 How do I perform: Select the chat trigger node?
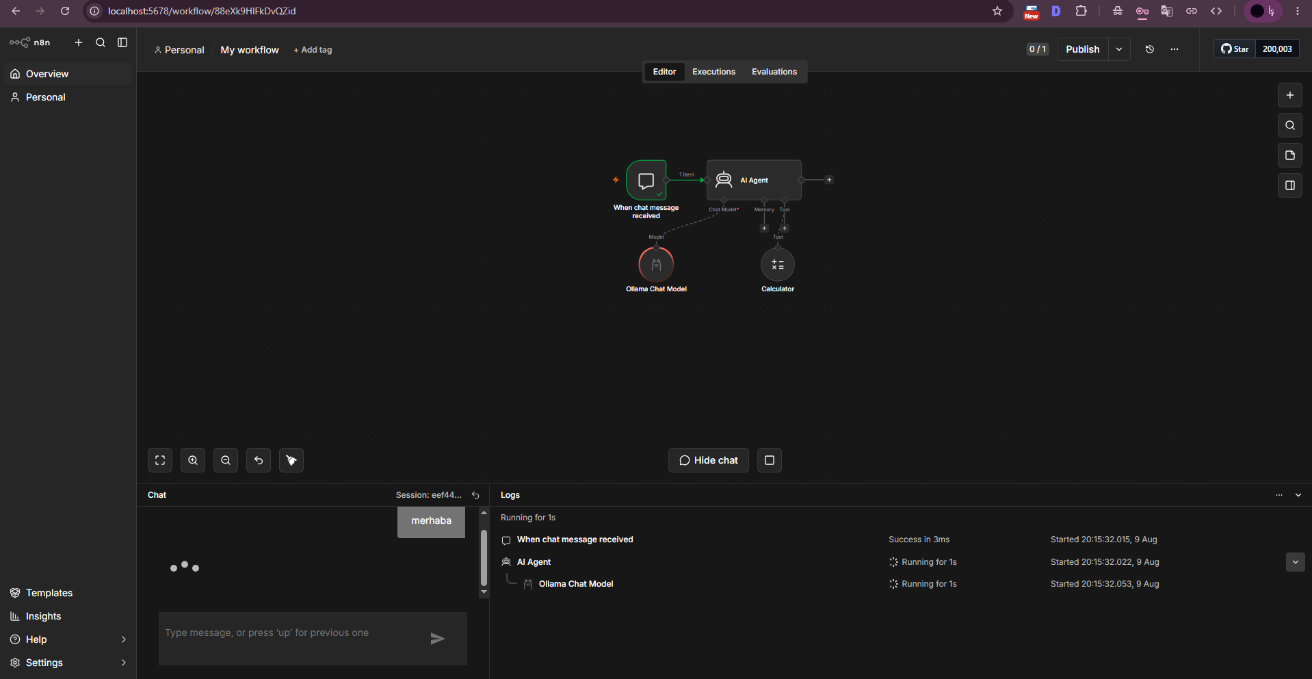(x=646, y=181)
